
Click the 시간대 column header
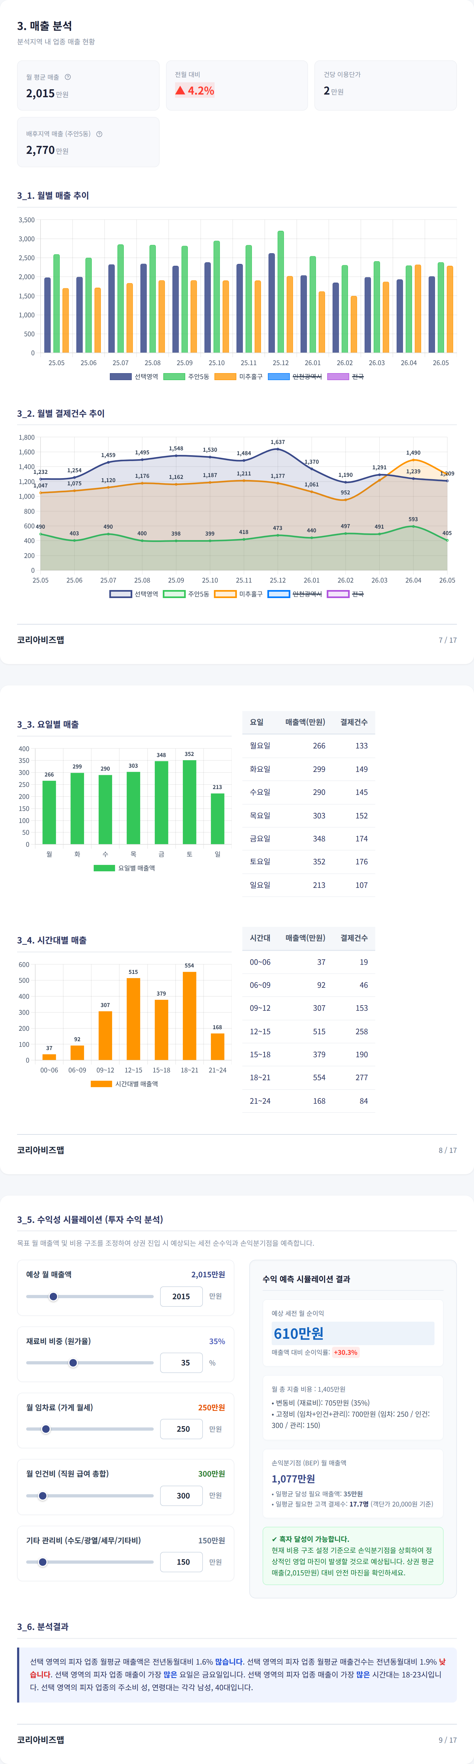pyautogui.click(x=260, y=938)
